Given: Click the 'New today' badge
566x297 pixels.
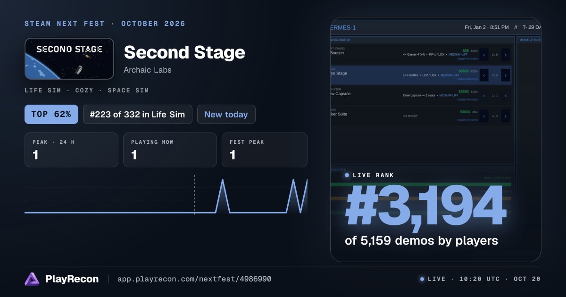Looking at the screenshot, I should pyautogui.click(x=226, y=114).
